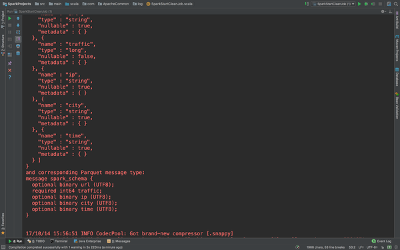Image resolution: width=400 pixels, height=250 pixels.
Task: Click the compilation completed status message
Action: (65, 247)
